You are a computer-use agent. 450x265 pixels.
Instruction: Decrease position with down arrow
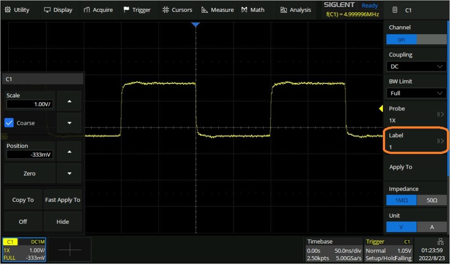69,173
